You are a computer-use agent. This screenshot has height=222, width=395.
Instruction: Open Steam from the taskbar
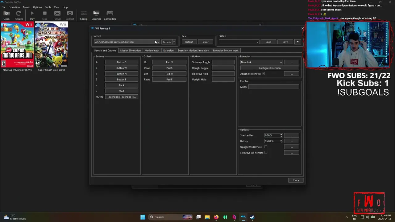252,217
